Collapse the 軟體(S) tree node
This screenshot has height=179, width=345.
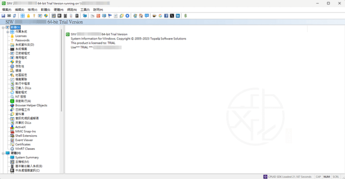[3, 27]
